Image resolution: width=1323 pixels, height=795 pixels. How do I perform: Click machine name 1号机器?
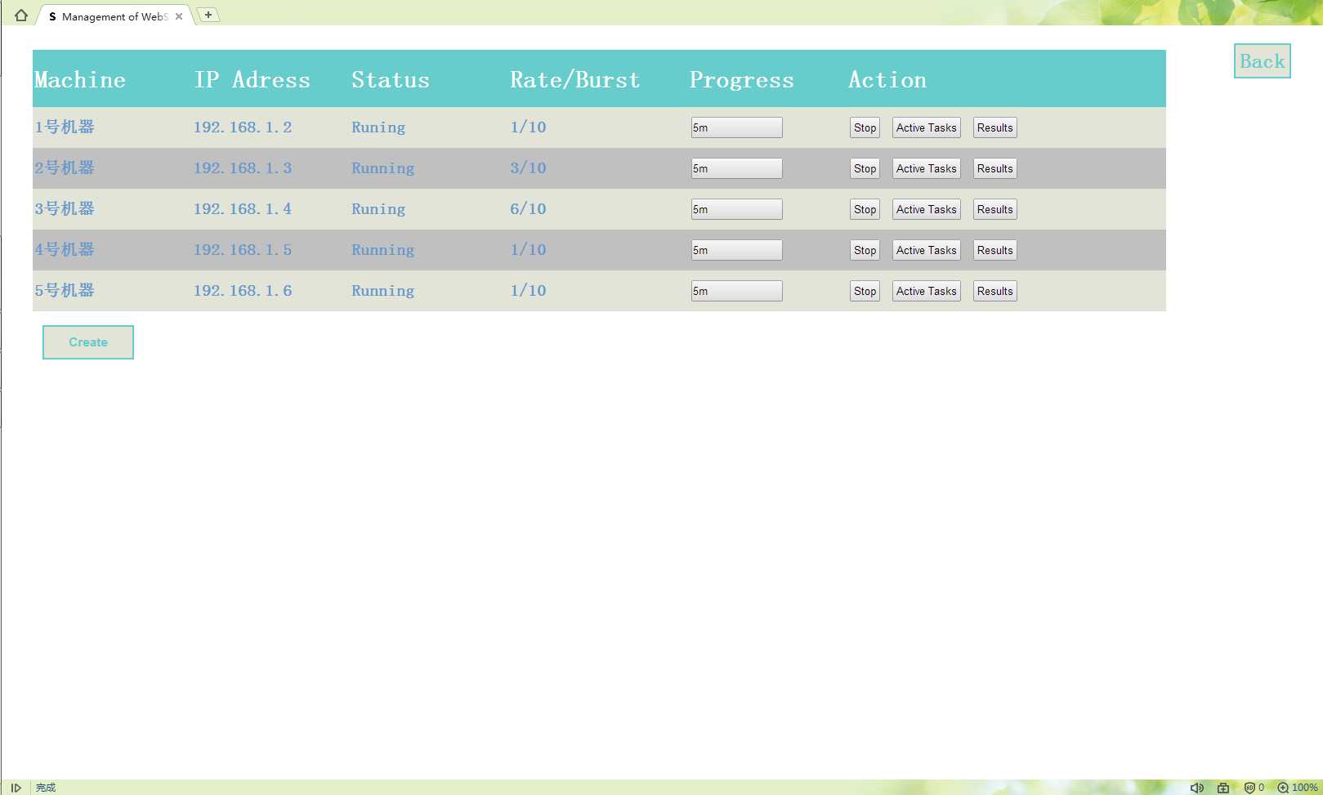65,127
